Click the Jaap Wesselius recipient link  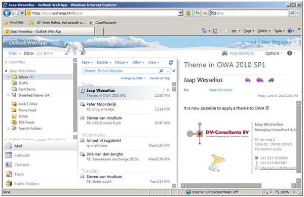220,90
